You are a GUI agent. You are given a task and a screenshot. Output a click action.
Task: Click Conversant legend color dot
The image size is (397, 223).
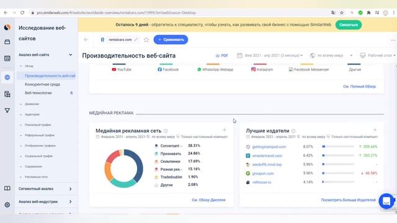tap(156, 146)
